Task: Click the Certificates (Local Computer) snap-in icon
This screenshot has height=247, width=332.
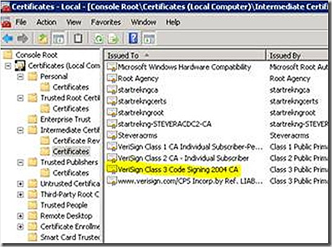Action: (20, 66)
